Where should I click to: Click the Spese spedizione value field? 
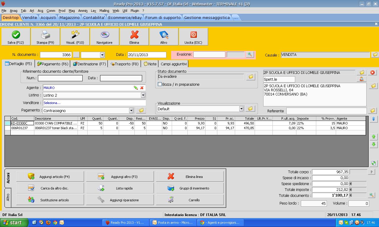pyautogui.click(x=330, y=184)
